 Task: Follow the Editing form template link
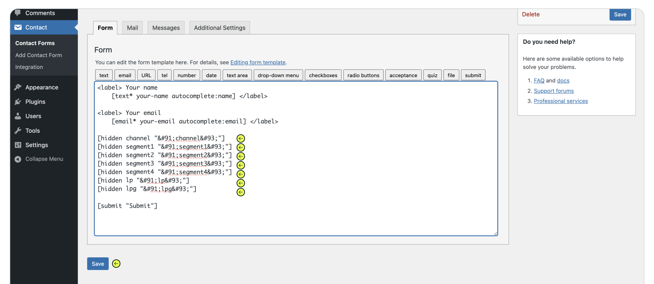(258, 62)
